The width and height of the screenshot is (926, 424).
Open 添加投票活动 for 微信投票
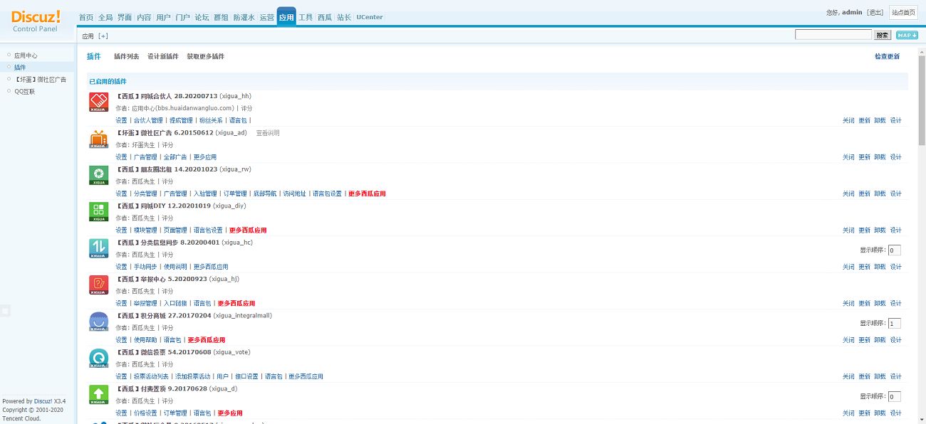[193, 377]
